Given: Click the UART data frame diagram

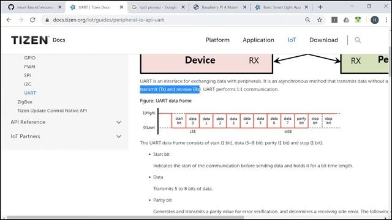Looking at the screenshot, I should pos(241,122).
